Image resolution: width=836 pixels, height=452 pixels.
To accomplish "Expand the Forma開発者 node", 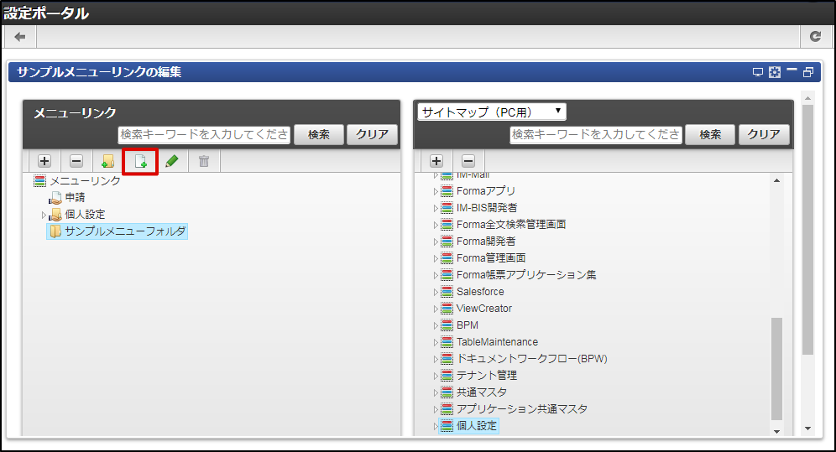I will point(436,242).
